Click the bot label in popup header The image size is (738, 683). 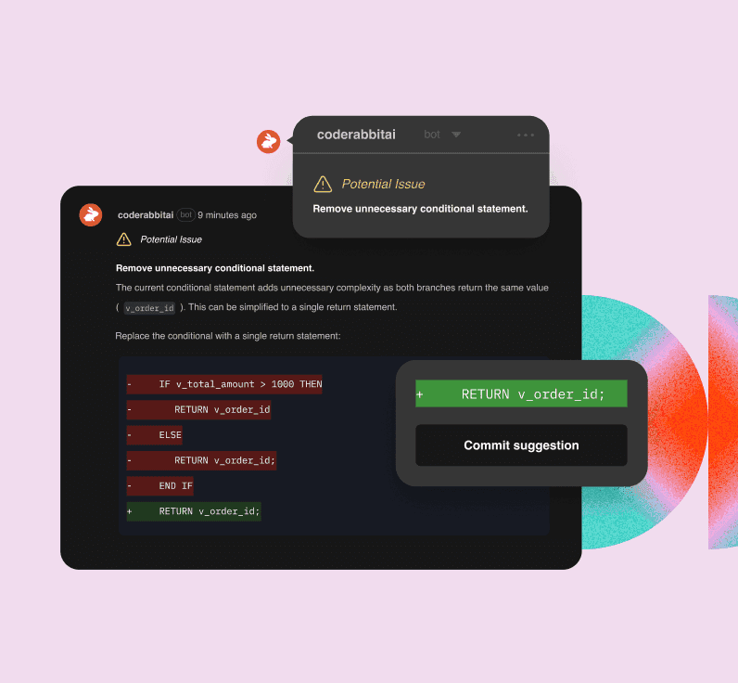(432, 135)
